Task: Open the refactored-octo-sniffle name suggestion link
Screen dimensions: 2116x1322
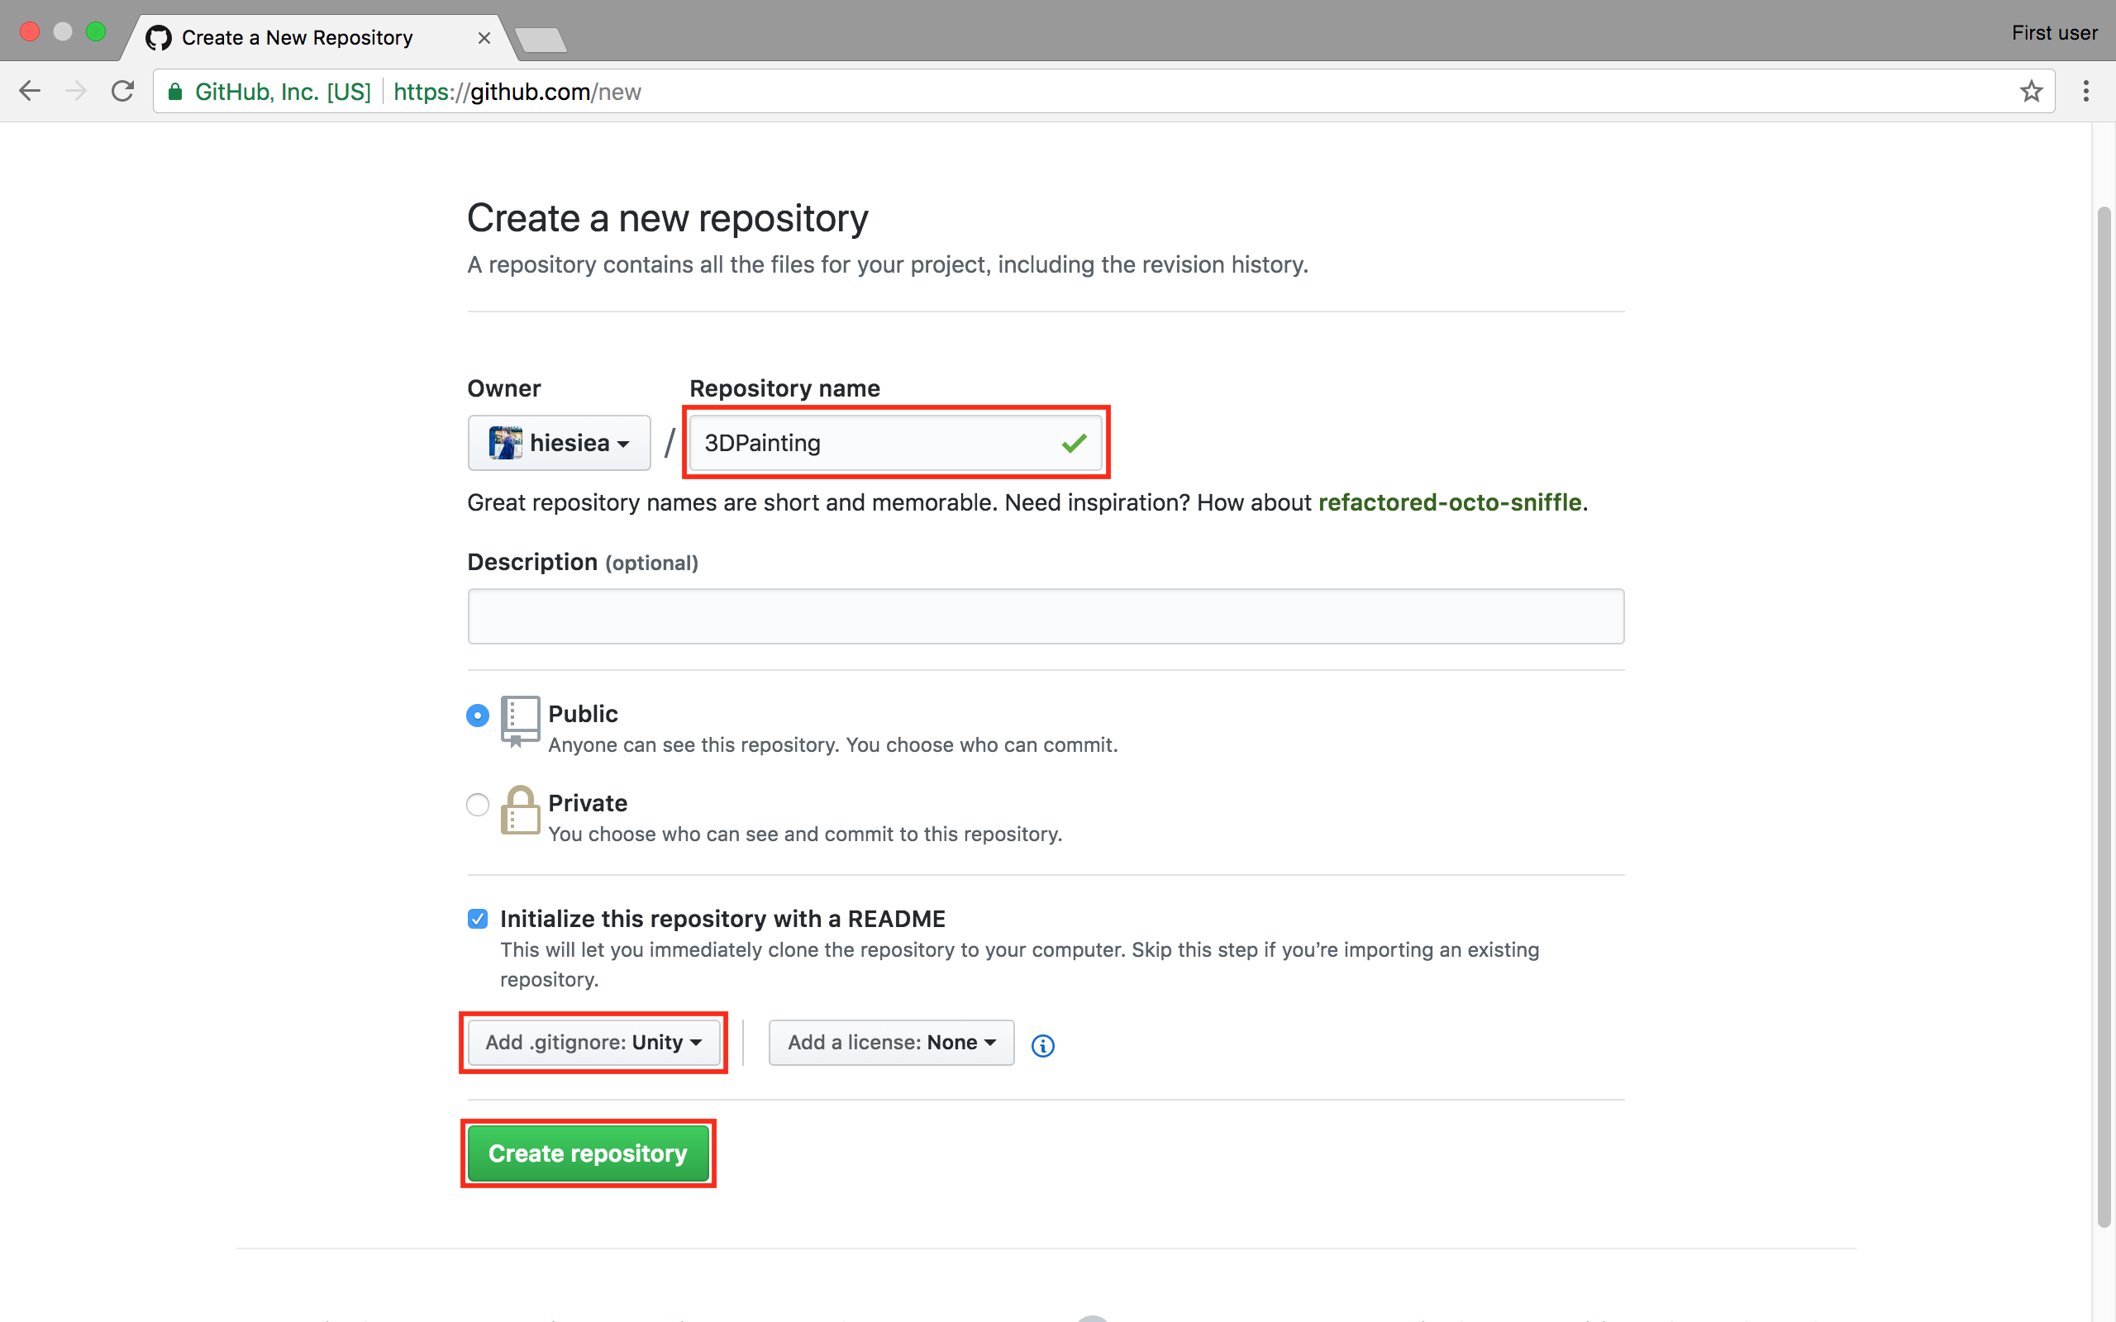Action: point(1450,502)
